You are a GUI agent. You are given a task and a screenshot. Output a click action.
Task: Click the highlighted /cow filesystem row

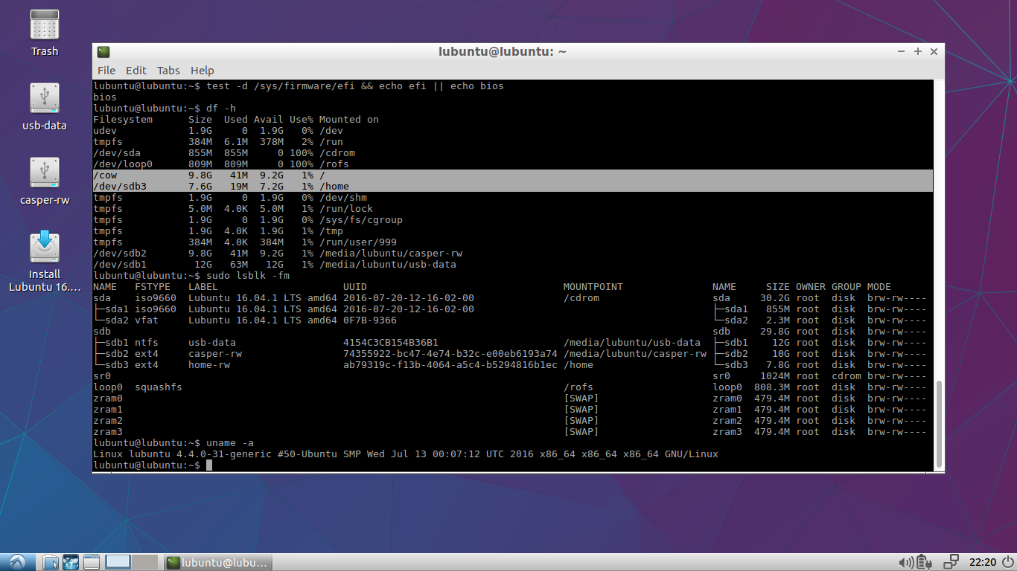click(513, 175)
